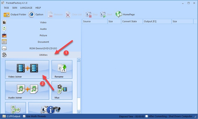Expand the Picture category section
This screenshot has width=198, height=119.
(43, 35)
